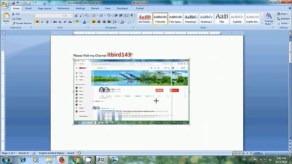The image size is (292, 164).
Task: Toggle Print Layout view button
Action: 235,153
